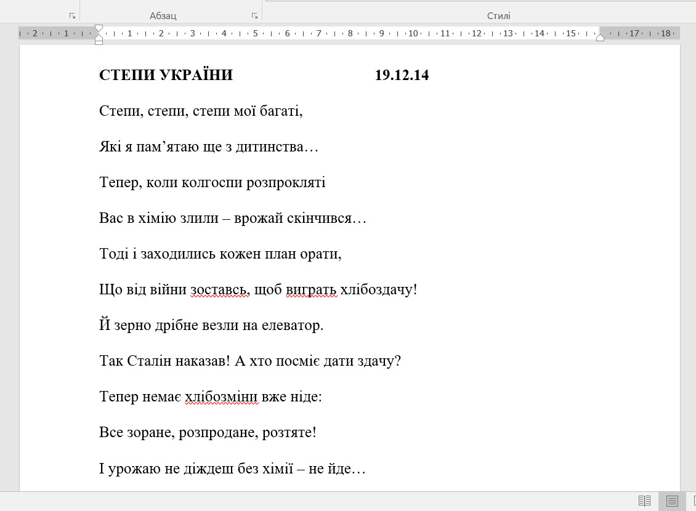Click the underlined word 'хлібозміни'
This screenshot has width=696, height=511.
tap(221, 396)
